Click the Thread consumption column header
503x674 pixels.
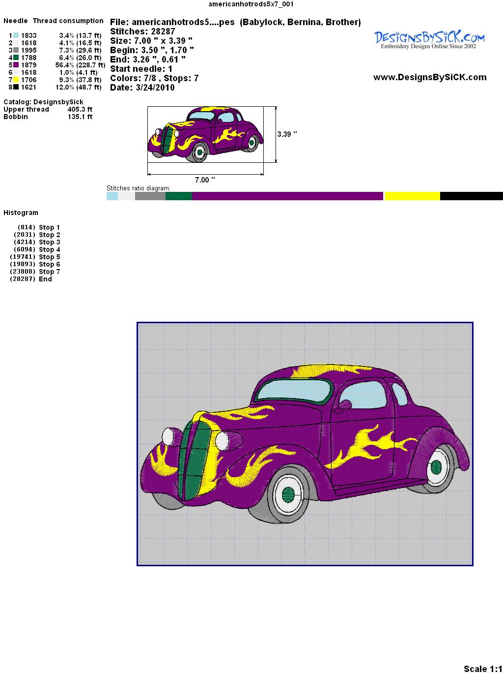click(68, 21)
